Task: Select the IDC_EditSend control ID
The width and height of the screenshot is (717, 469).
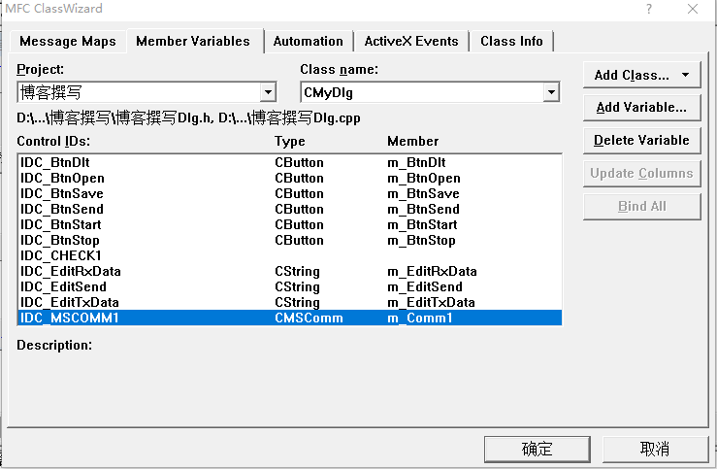Action: 64,286
